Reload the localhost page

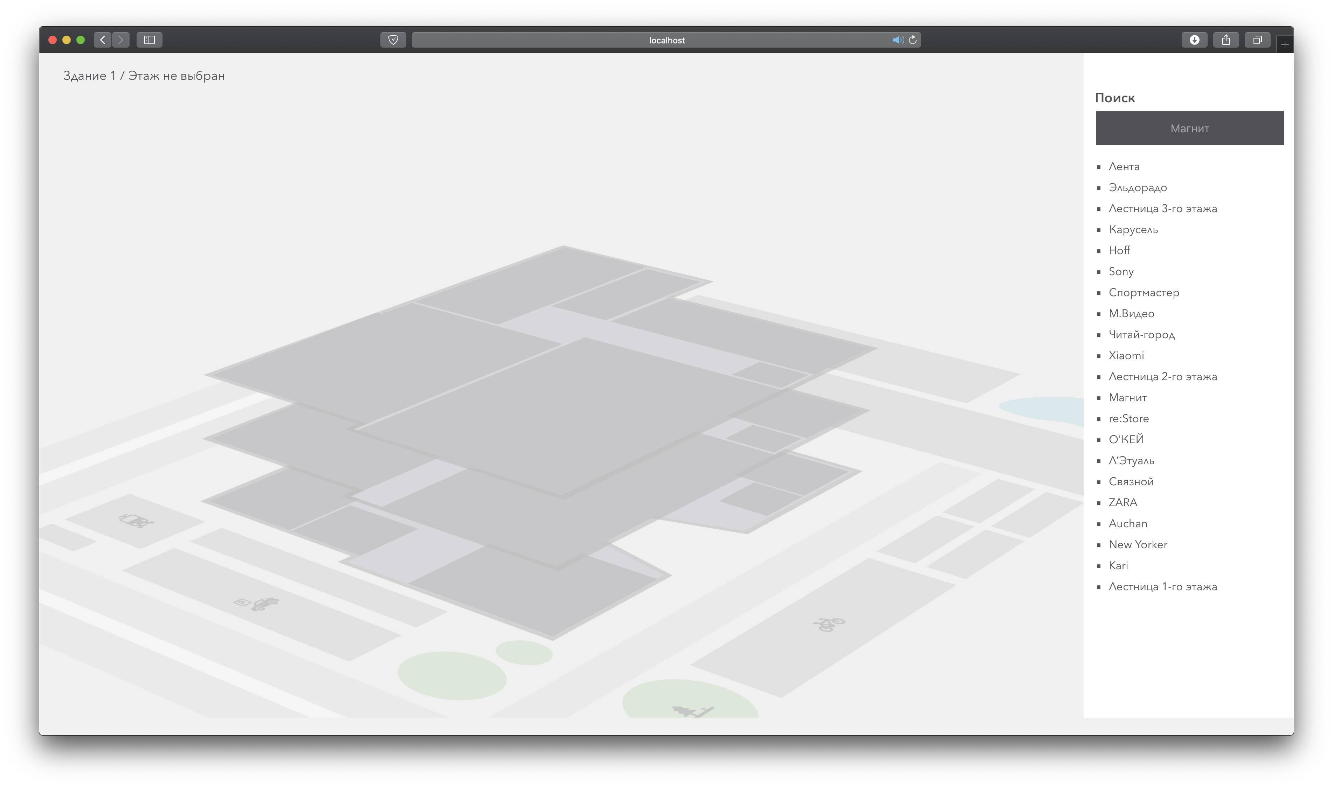(913, 40)
